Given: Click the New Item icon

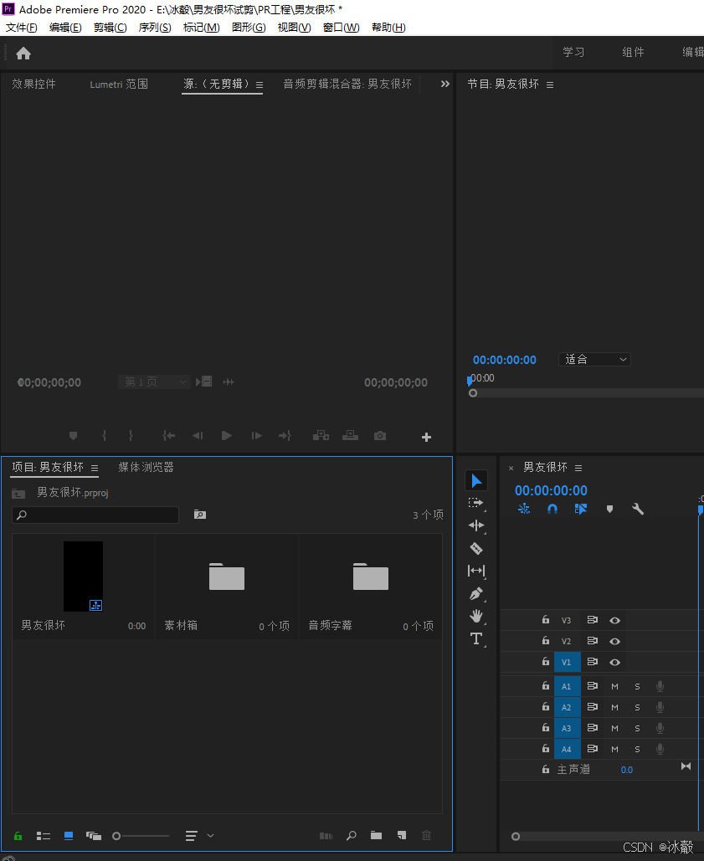Looking at the screenshot, I should tap(402, 835).
